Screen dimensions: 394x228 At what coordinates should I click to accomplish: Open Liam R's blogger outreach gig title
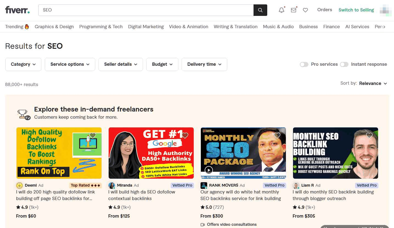click(333, 195)
